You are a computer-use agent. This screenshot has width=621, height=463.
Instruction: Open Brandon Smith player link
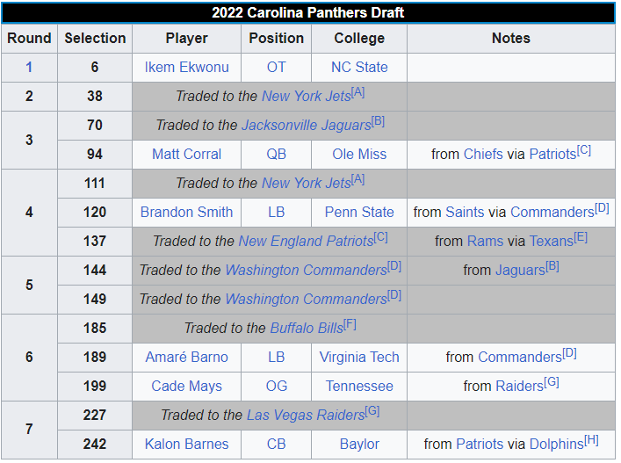click(186, 212)
